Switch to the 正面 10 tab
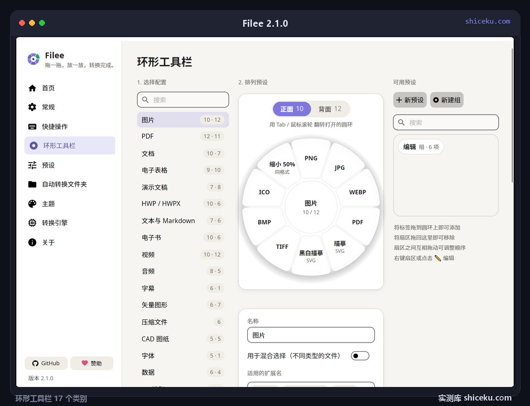Image resolution: width=530 pixels, height=406 pixels. [292, 109]
